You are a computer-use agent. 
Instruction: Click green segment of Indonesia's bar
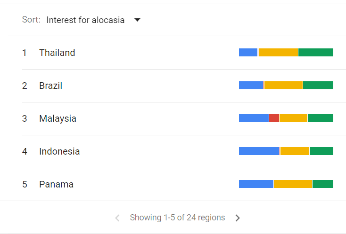pyautogui.click(x=321, y=151)
